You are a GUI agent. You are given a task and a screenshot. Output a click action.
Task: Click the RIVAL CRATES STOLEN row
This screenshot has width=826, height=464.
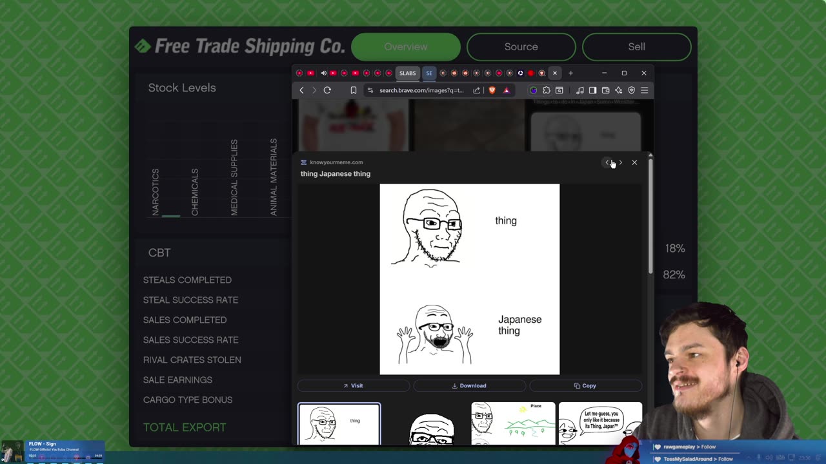coord(192,360)
